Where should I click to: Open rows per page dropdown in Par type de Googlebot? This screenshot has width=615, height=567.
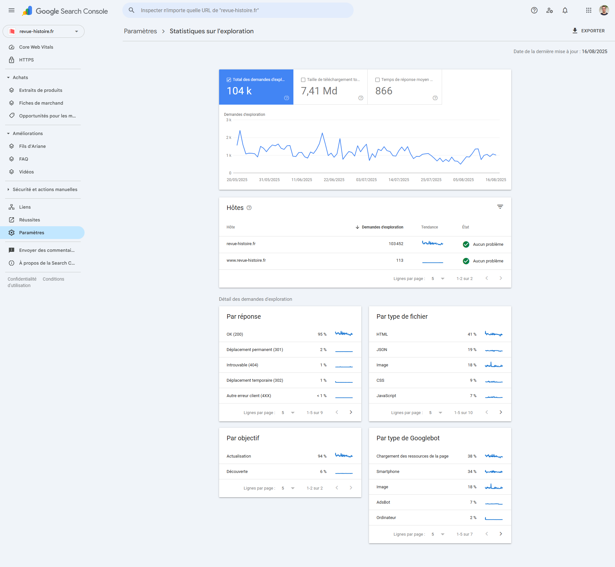(x=438, y=534)
